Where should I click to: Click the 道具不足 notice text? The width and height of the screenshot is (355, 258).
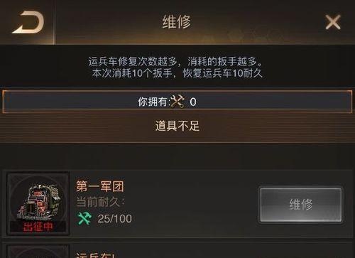pyautogui.click(x=177, y=126)
